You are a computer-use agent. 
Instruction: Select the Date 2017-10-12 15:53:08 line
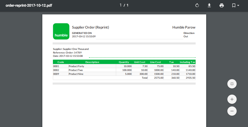click(x=68, y=56)
